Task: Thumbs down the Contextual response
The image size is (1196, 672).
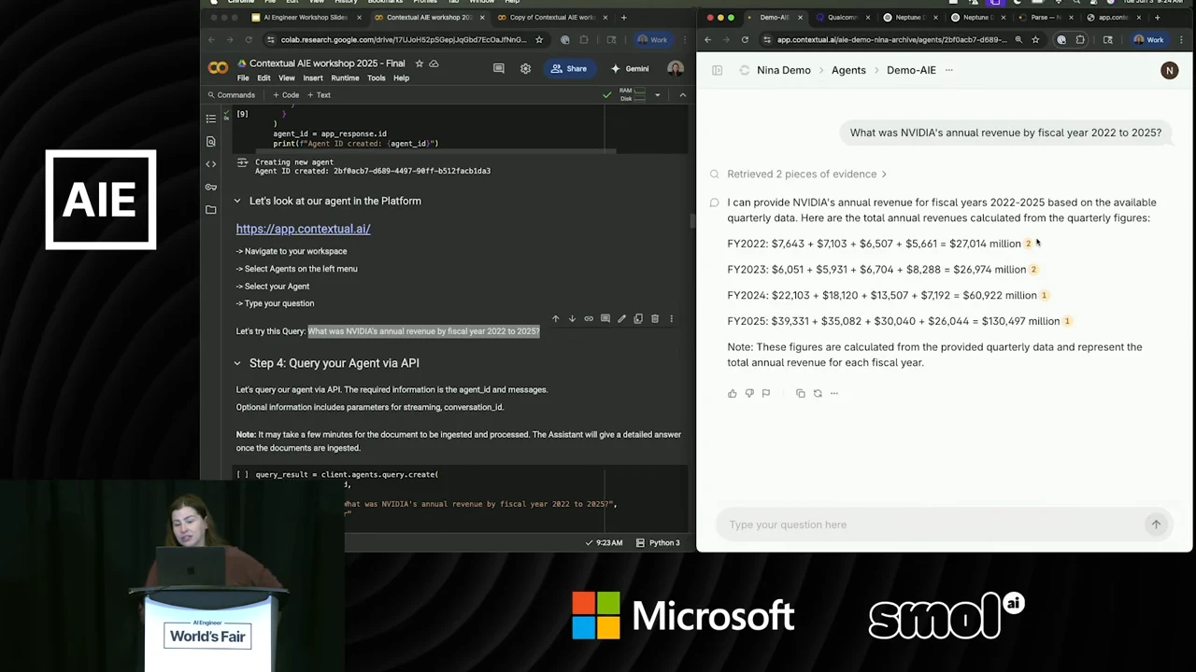Action: point(749,394)
